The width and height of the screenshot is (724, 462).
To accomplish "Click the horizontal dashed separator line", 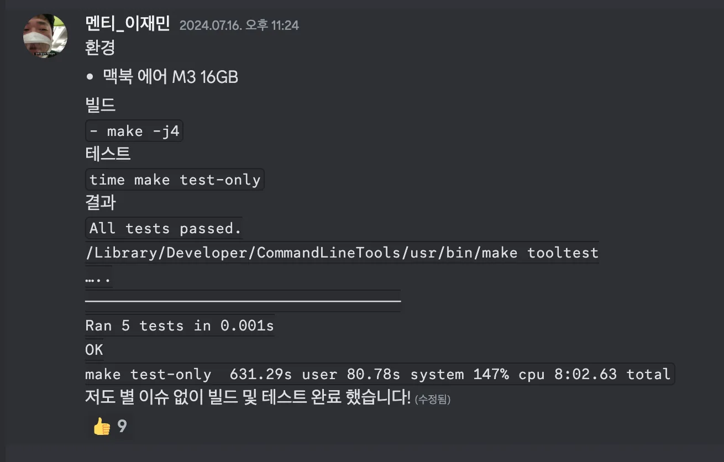I will [243, 301].
